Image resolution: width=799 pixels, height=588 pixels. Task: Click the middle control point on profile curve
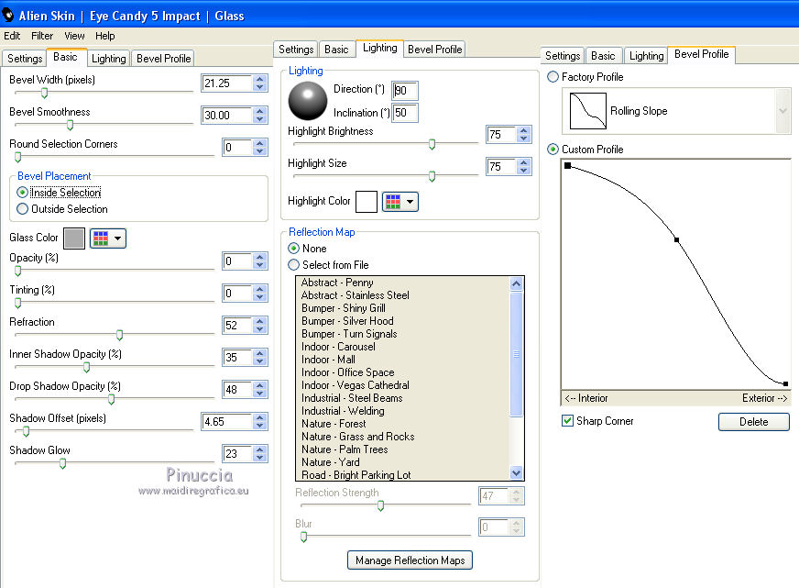coord(677,239)
